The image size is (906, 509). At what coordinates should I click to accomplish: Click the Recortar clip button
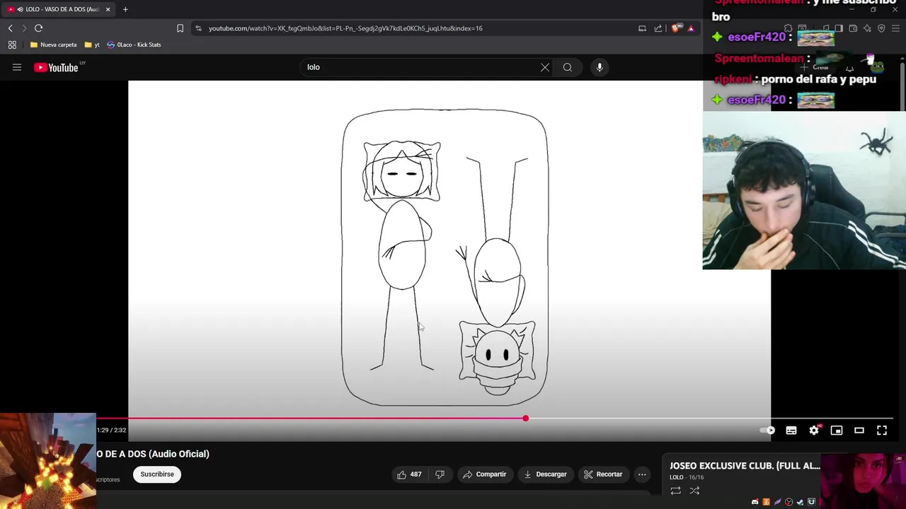click(x=603, y=474)
